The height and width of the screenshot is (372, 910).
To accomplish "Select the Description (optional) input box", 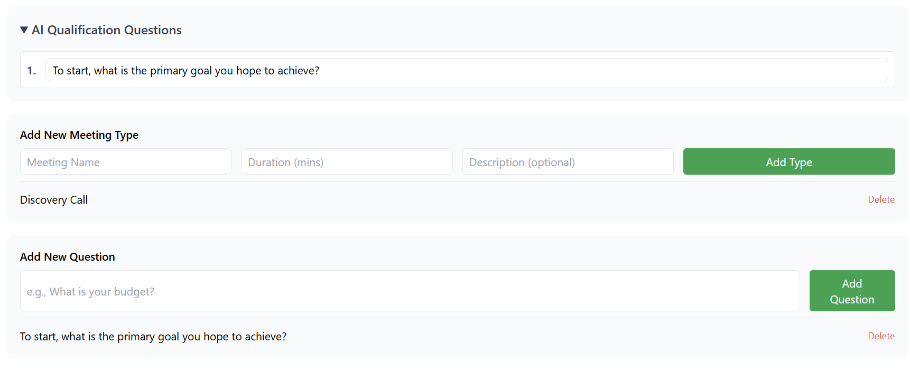I will (567, 162).
